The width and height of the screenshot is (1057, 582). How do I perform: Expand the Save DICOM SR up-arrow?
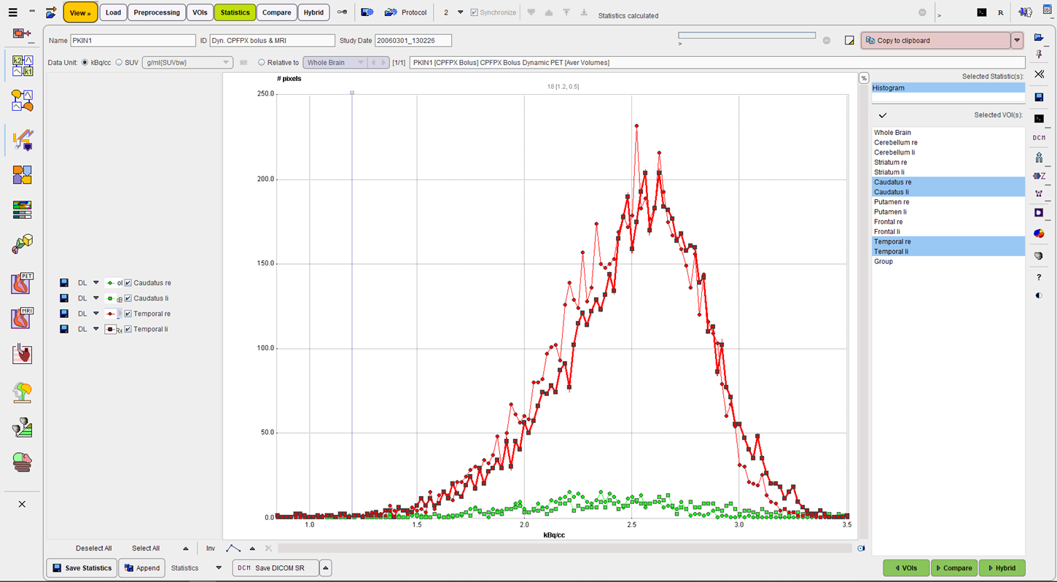point(326,568)
